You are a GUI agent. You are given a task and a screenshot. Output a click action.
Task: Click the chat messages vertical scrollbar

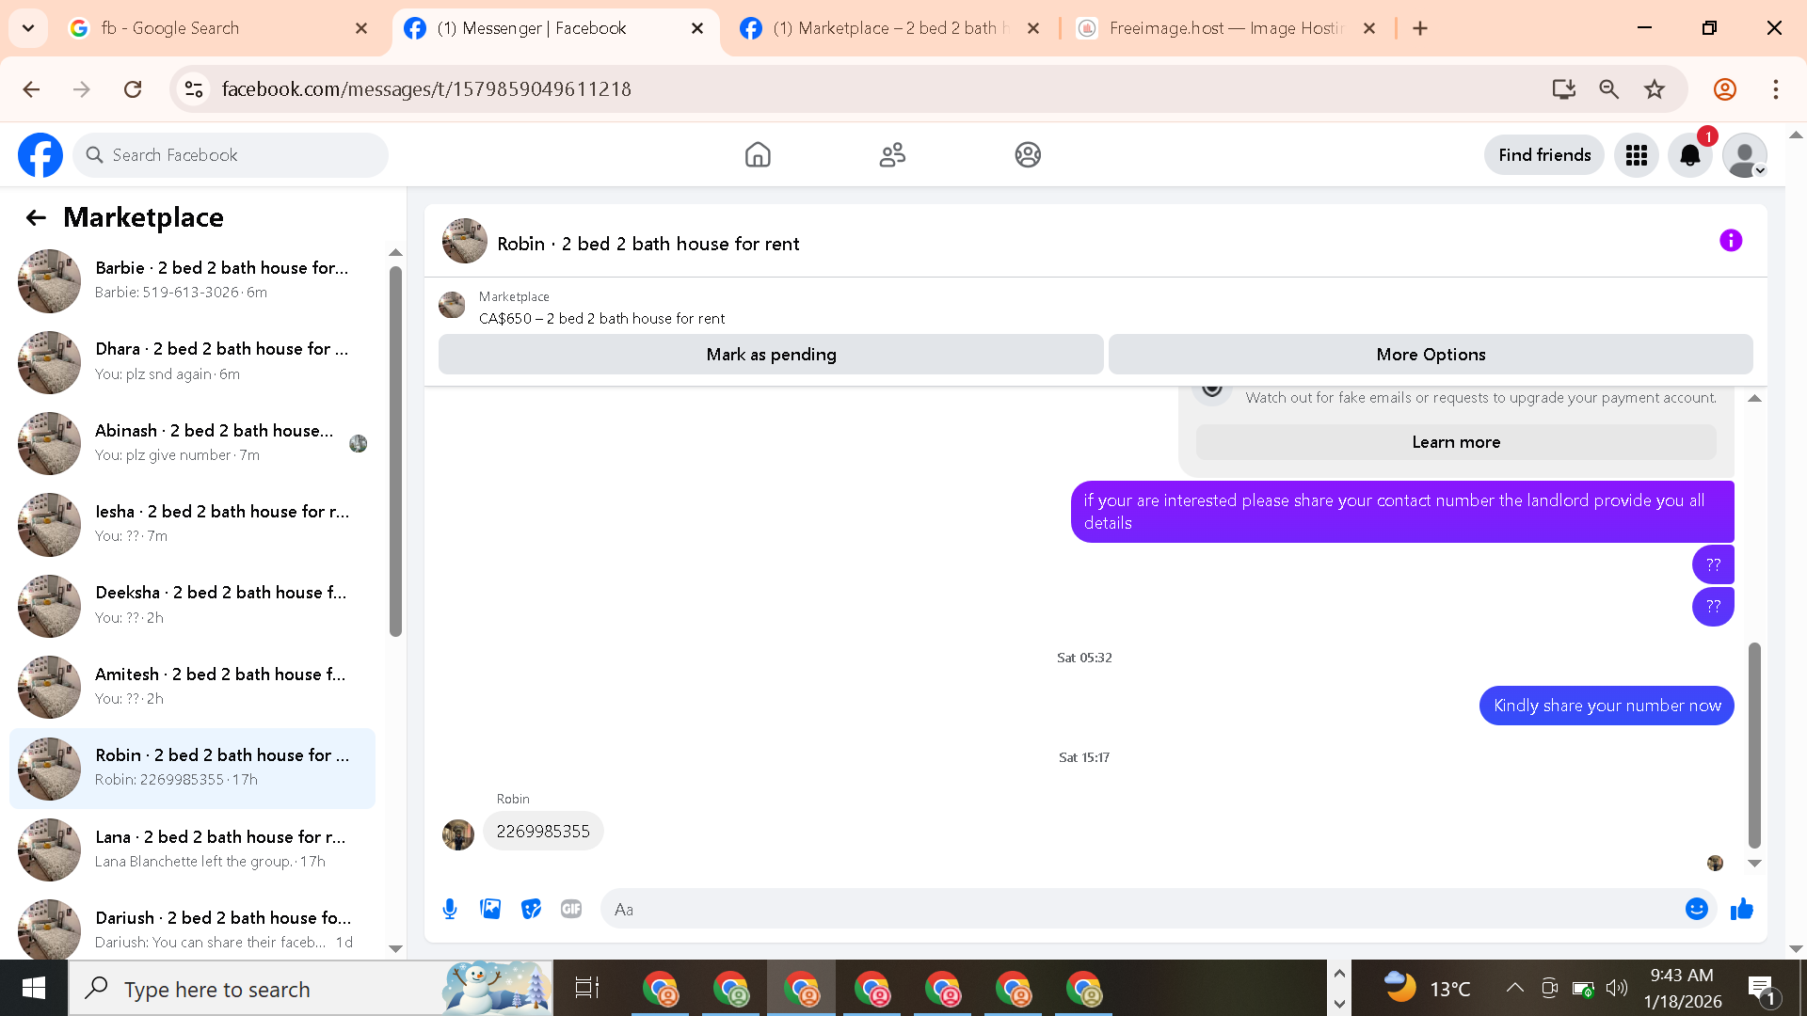[x=1754, y=743]
